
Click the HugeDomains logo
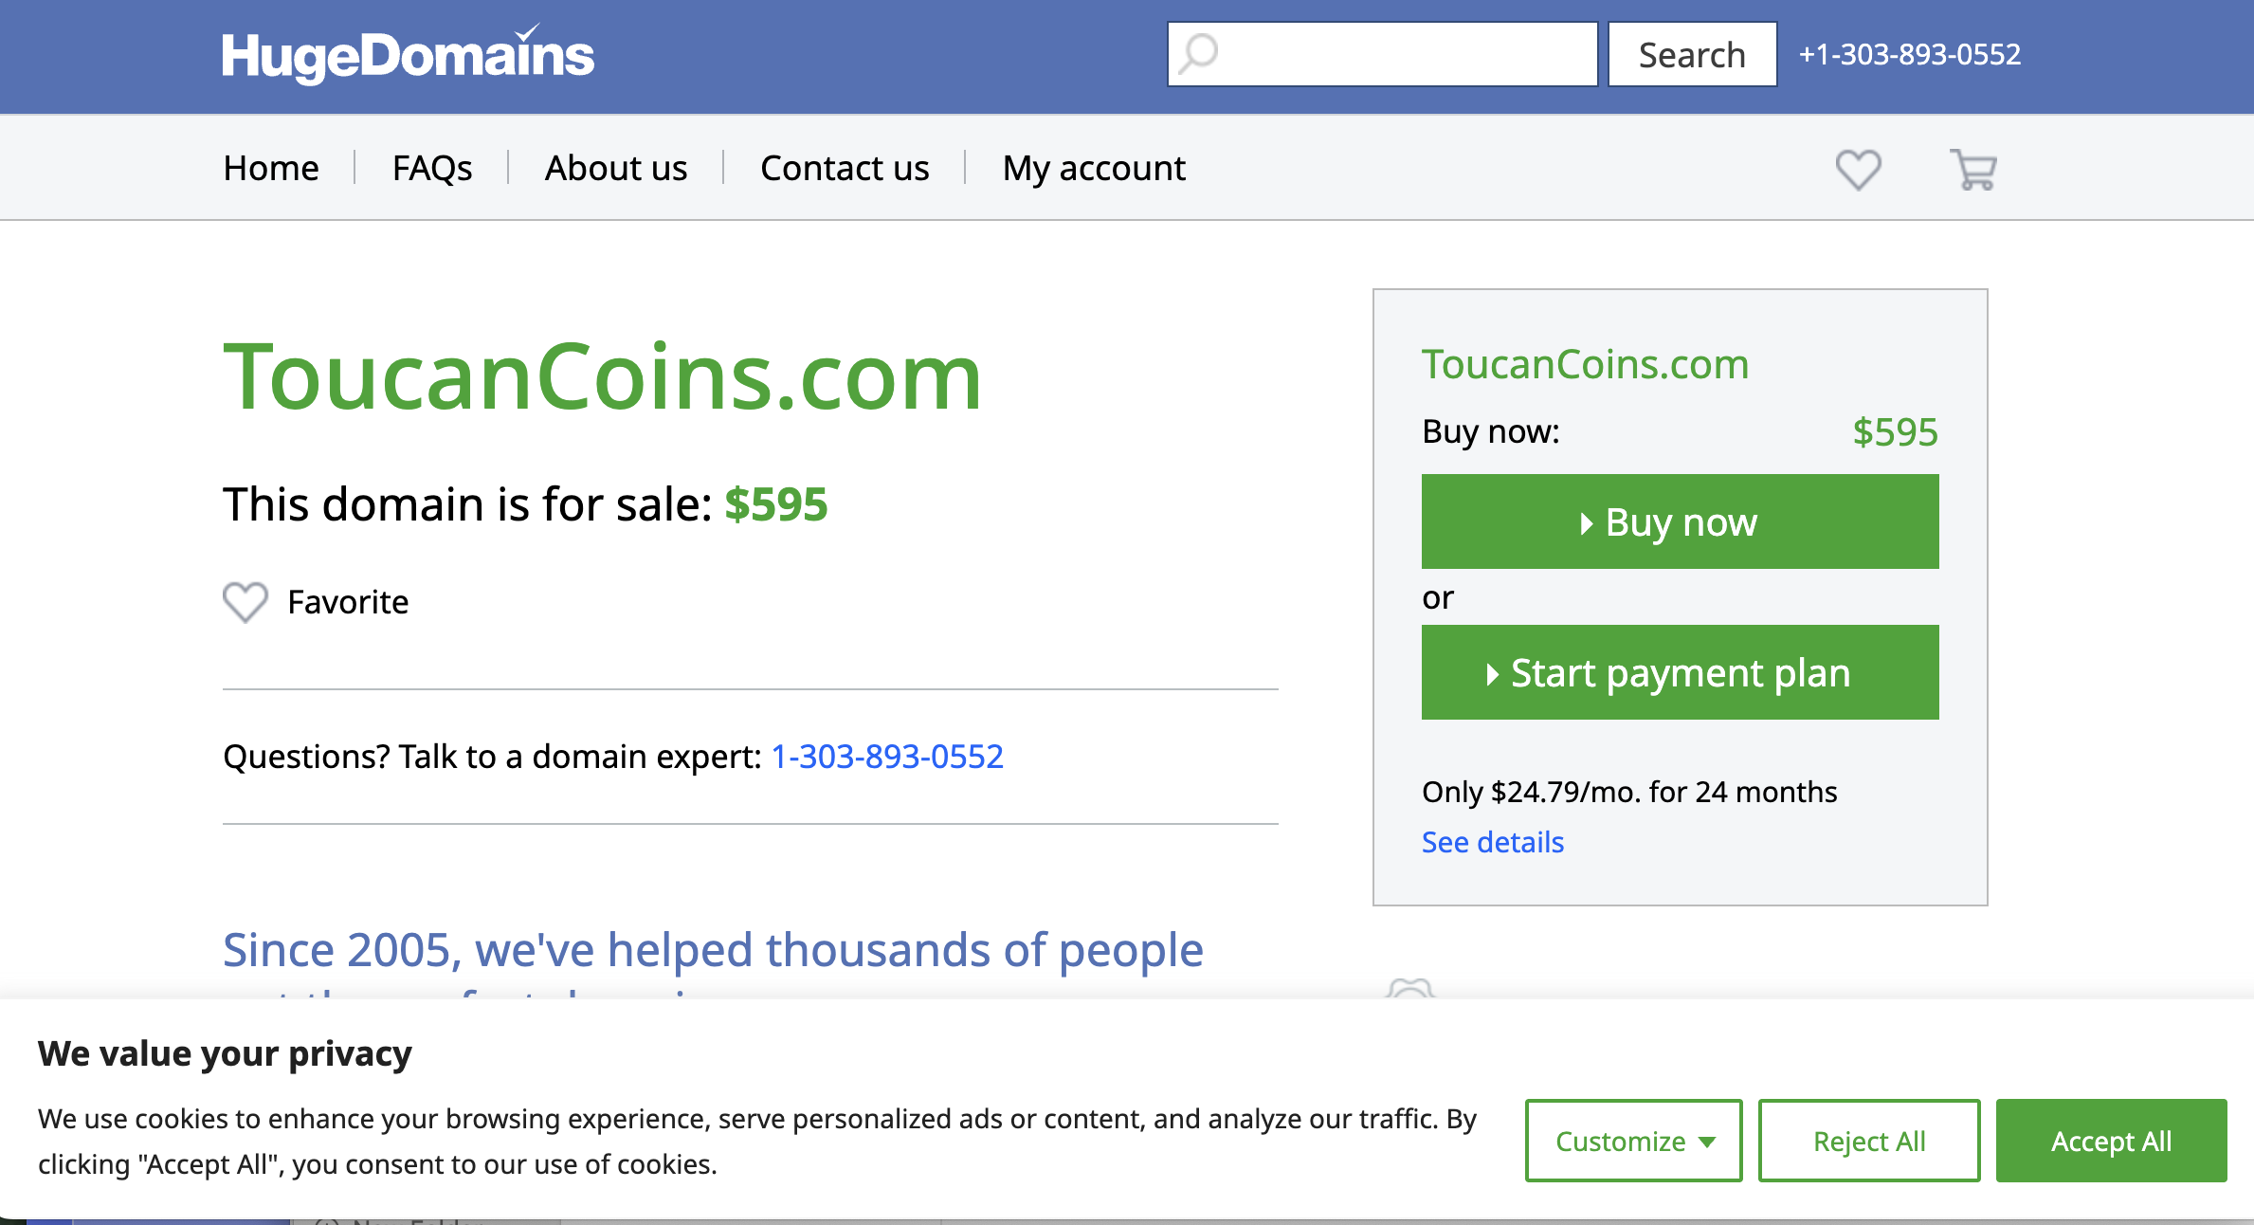408,55
